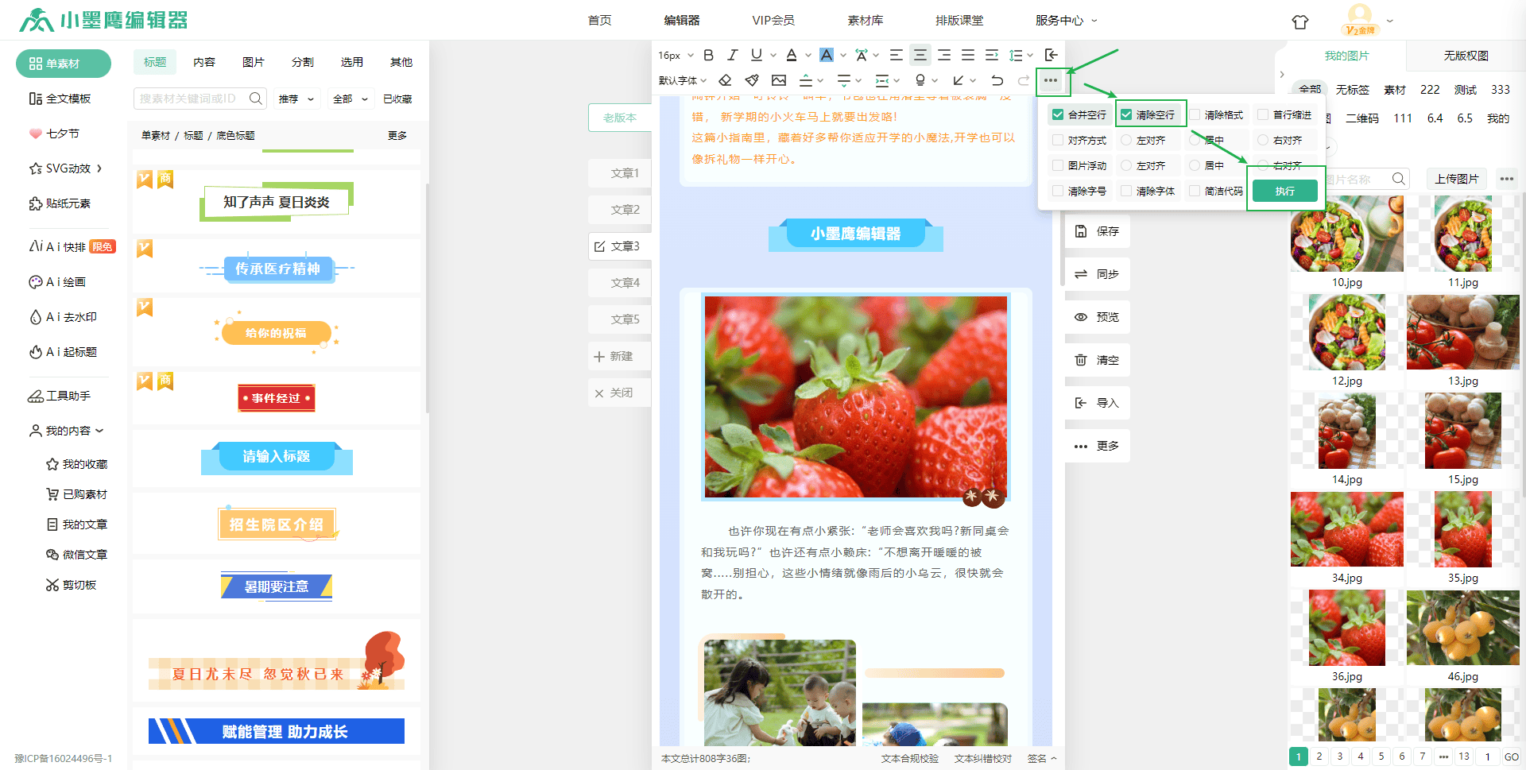The image size is (1526, 770).
Task: Uncheck the 合并空行 checkbox
Action: point(1058,114)
